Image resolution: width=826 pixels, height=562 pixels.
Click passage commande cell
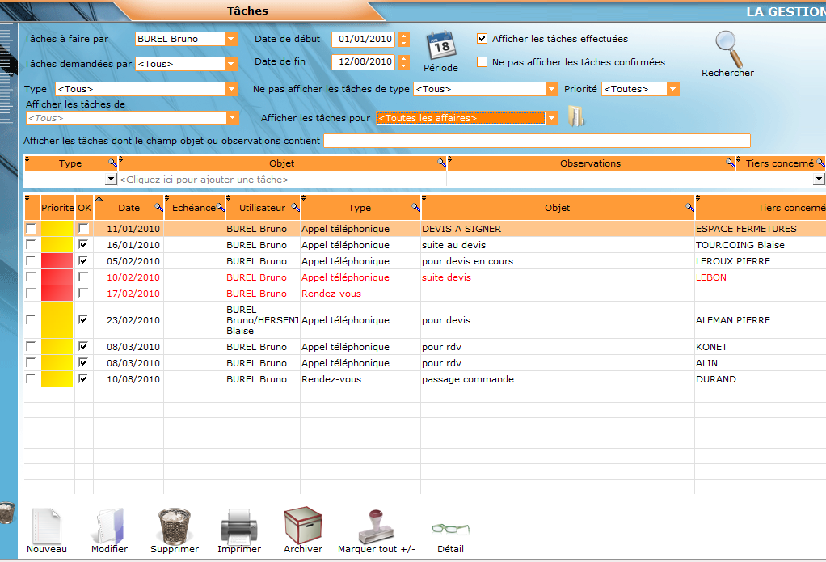(558, 378)
